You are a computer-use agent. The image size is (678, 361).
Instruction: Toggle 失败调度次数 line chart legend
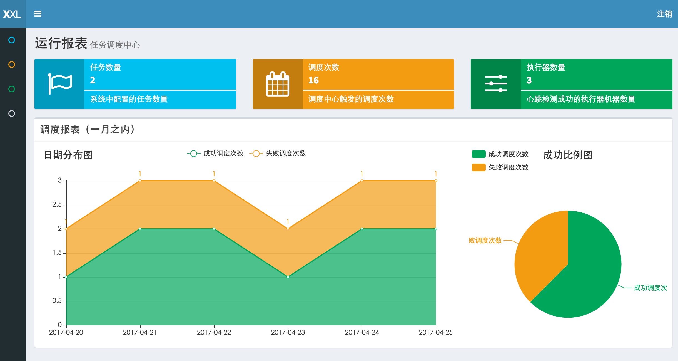(278, 154)
